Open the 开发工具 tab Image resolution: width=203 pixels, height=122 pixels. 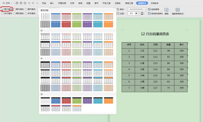[107, 3]
